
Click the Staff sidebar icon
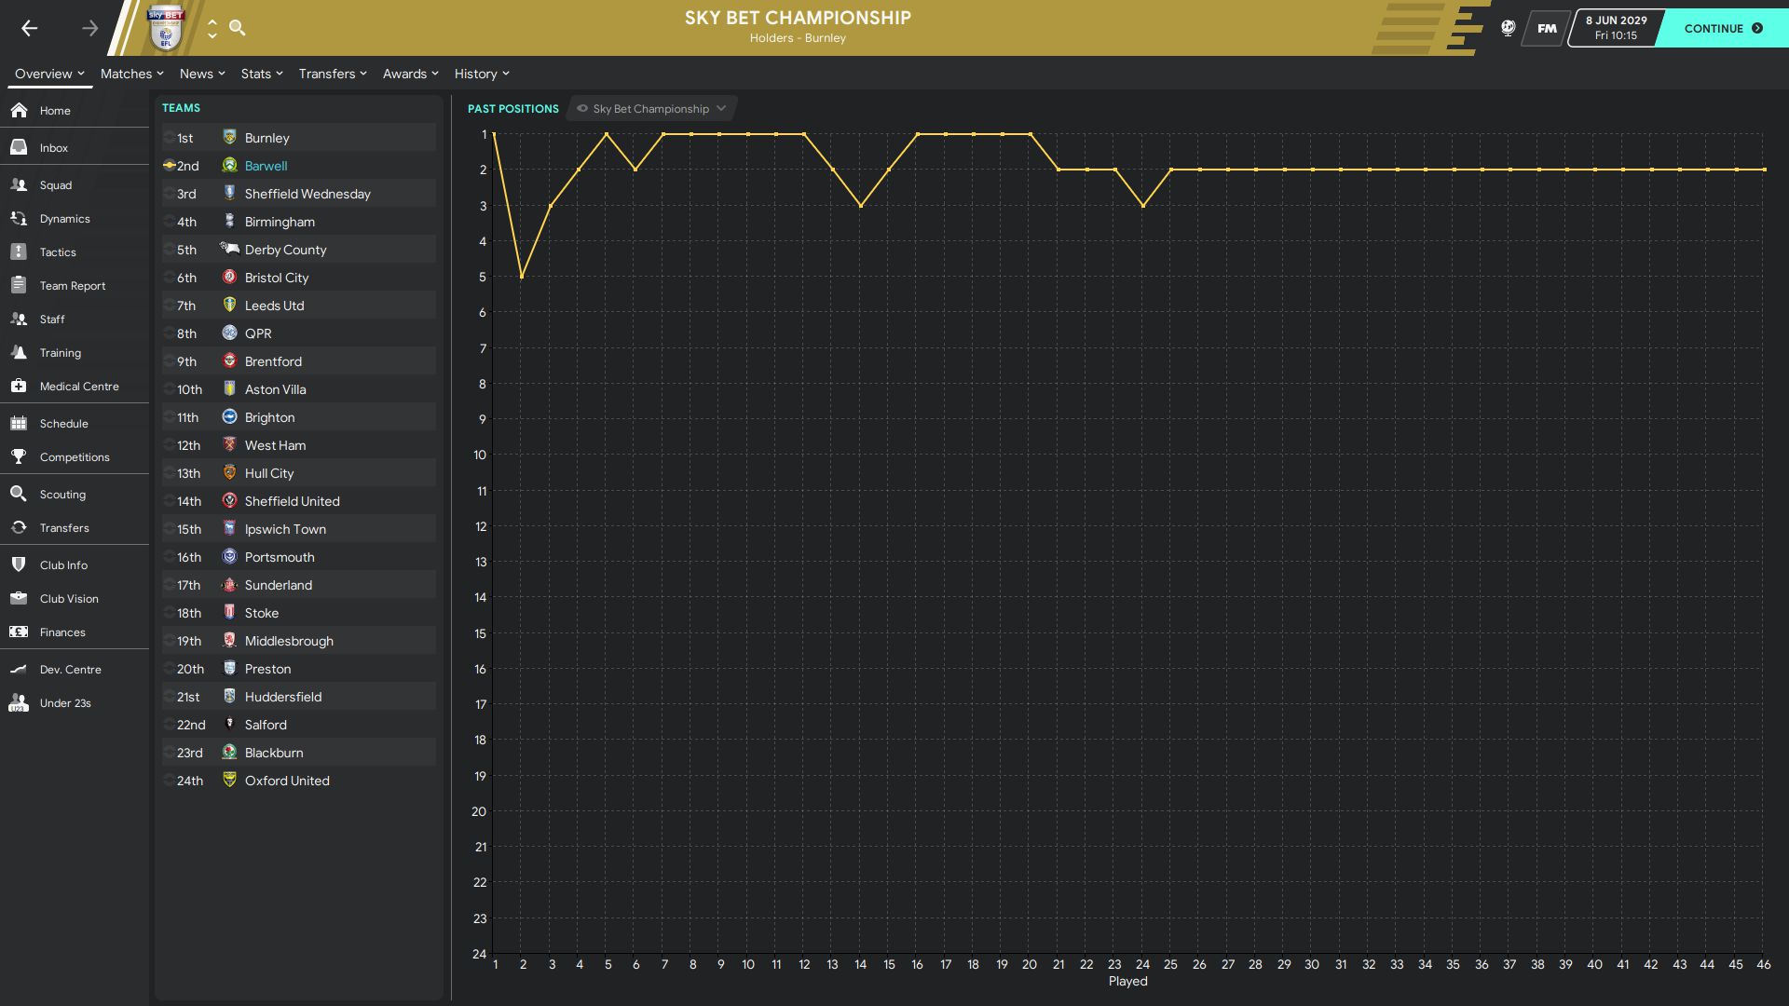point(19,319)
